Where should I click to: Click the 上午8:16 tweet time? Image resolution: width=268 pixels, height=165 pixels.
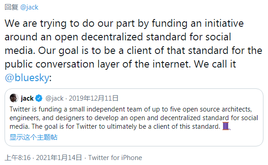18,158
